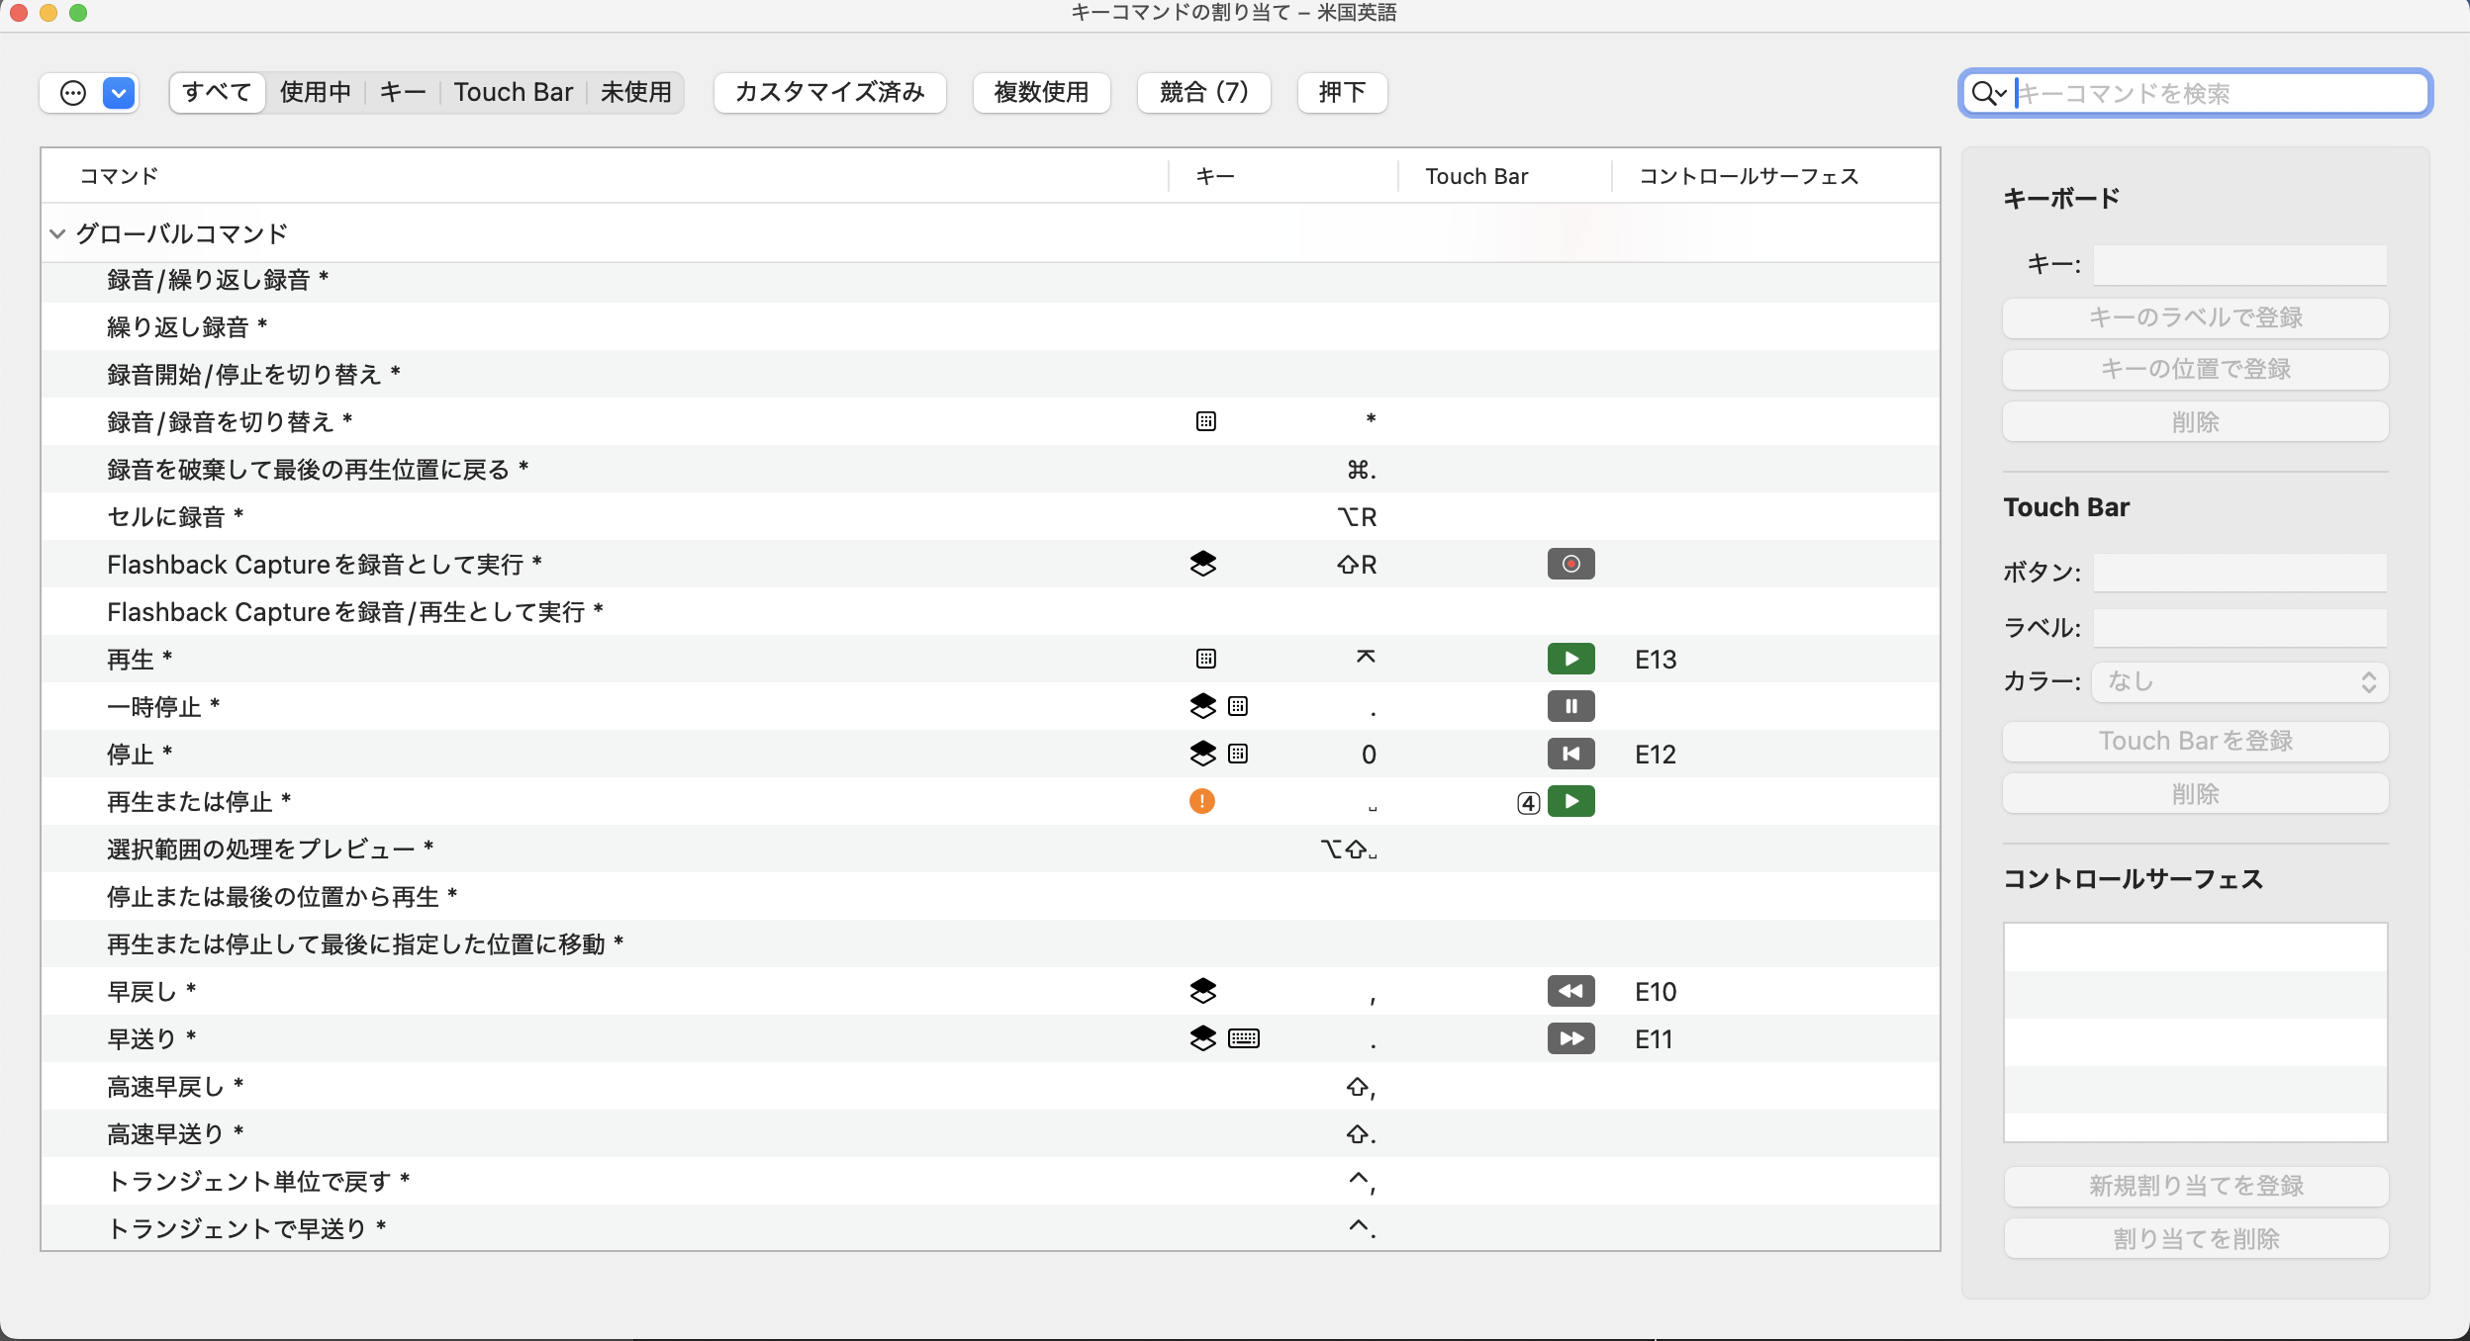Select the 未使用 filter tab

[x=635, y=93]
